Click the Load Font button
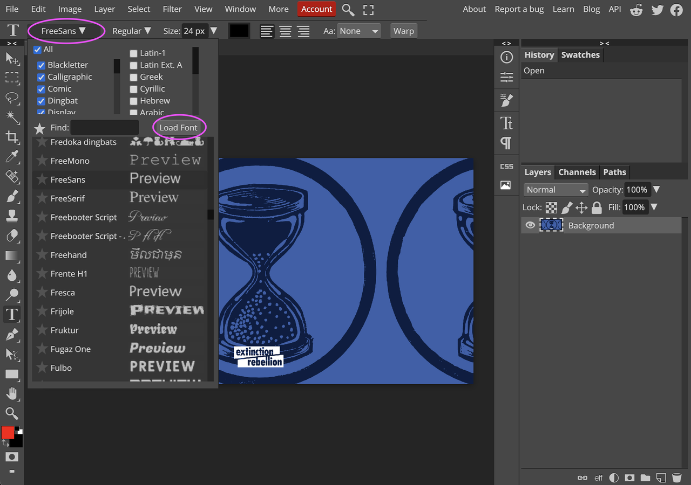 click(178, 128)
